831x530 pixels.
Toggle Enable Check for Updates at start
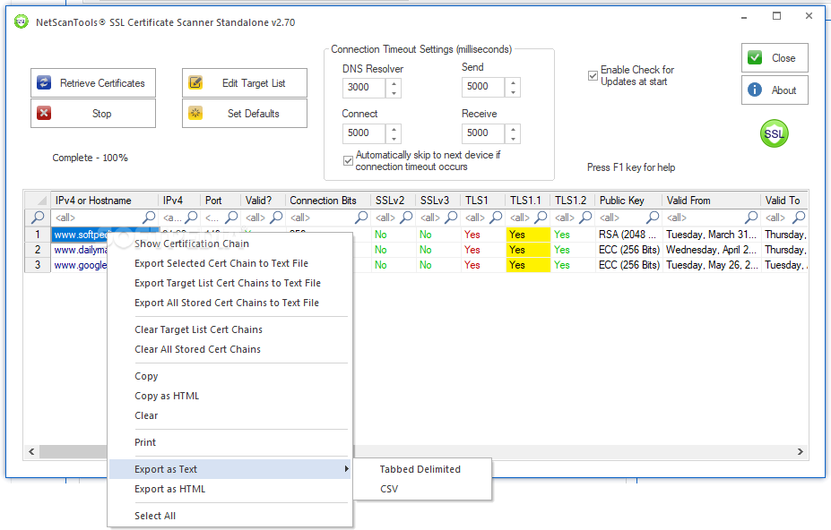tap(593, 76)
